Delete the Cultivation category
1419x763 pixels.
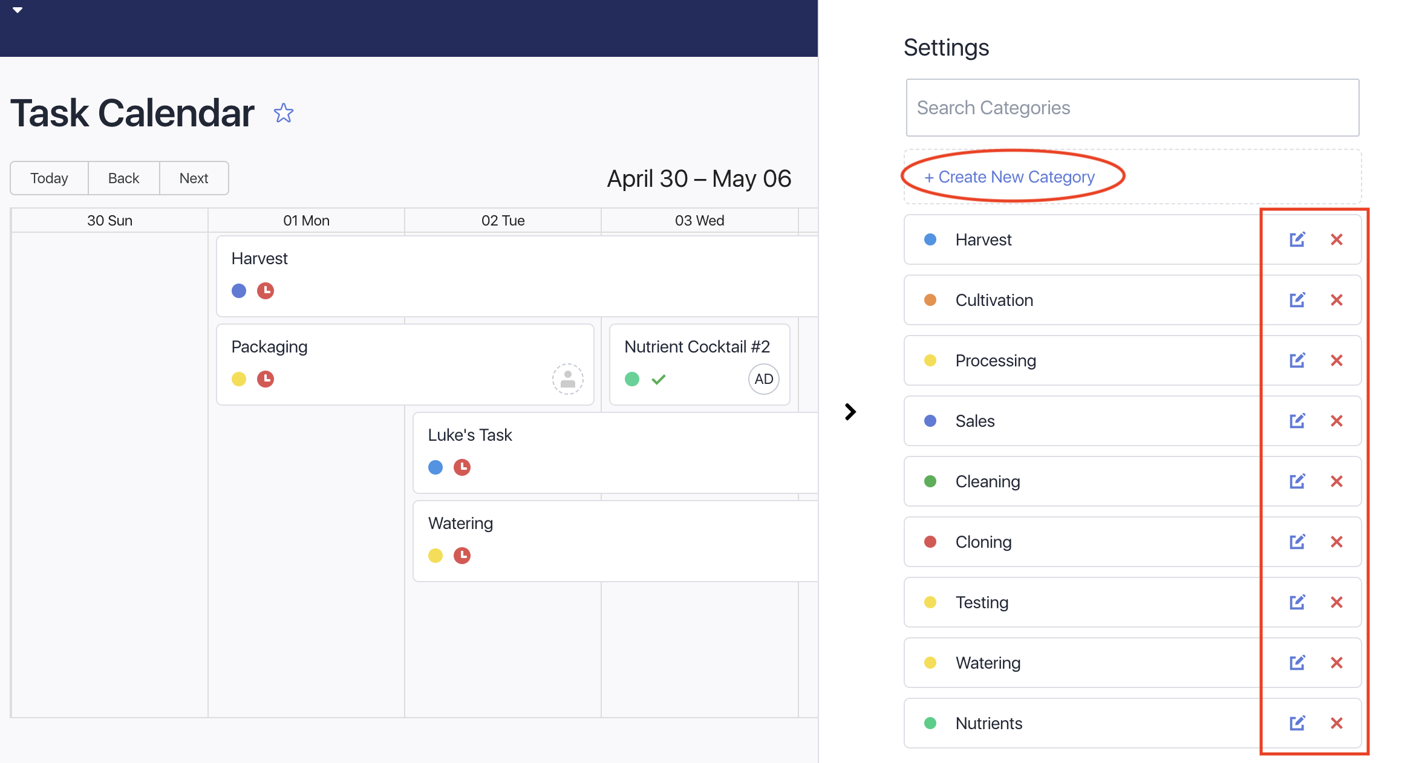(1337, 300)
